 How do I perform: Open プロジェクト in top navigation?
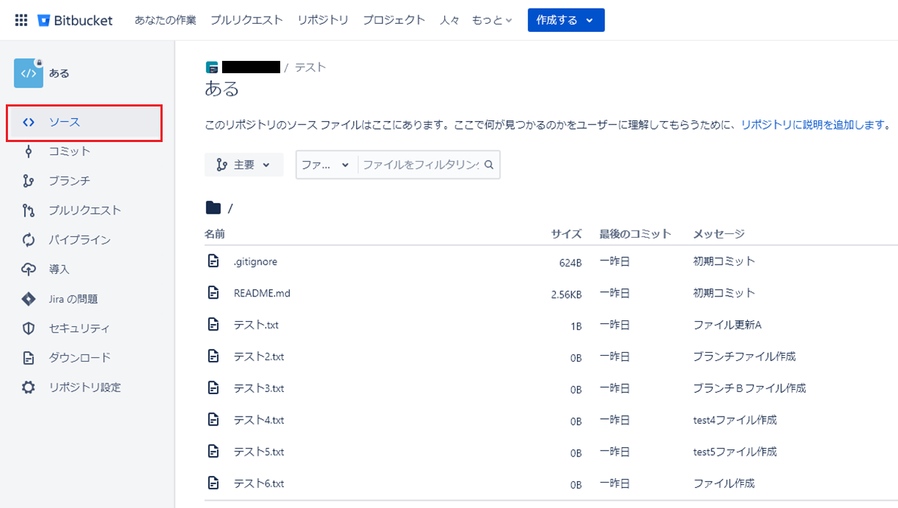point(394,20)
